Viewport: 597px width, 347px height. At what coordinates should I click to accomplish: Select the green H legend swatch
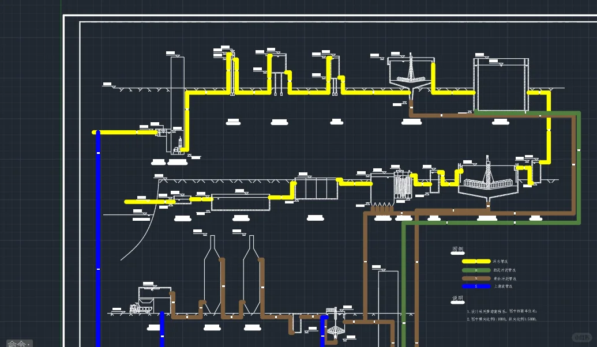[476, 270]
